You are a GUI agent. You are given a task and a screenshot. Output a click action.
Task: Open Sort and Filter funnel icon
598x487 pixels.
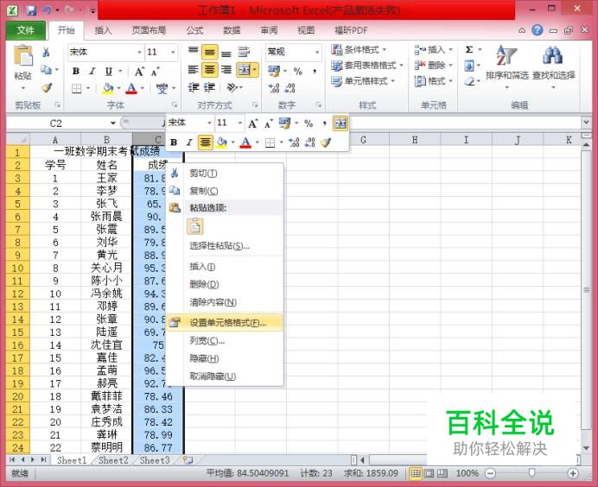coord(506,54)
